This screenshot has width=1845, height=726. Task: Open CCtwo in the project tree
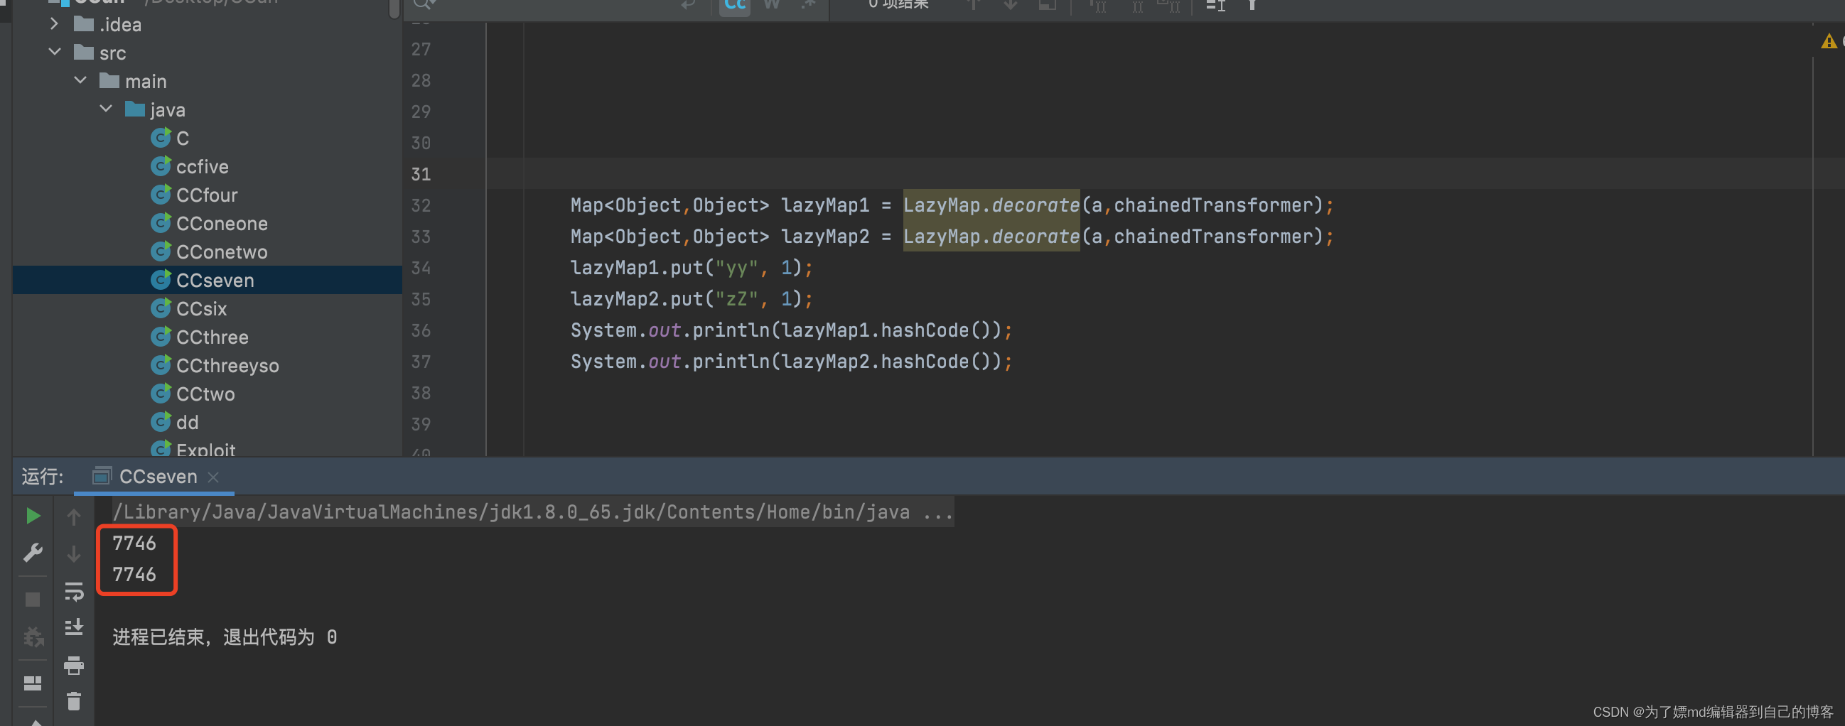[x=205, y=394]
